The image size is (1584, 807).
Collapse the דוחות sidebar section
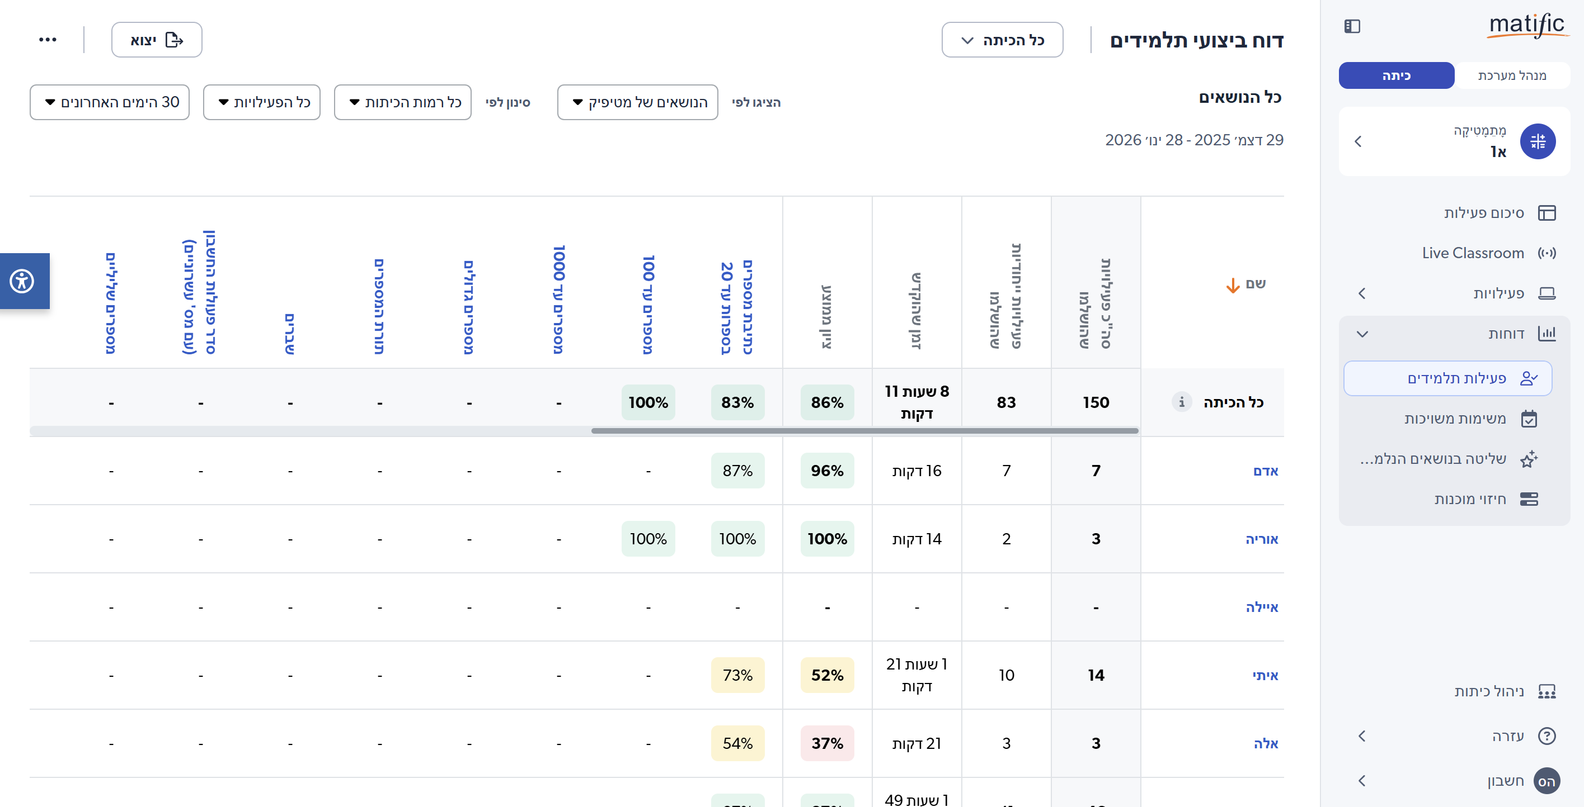coord(1362,334)
